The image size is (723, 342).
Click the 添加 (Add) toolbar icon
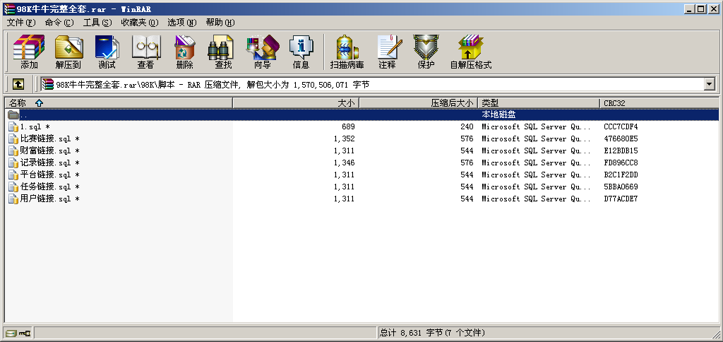pos(29,52)
